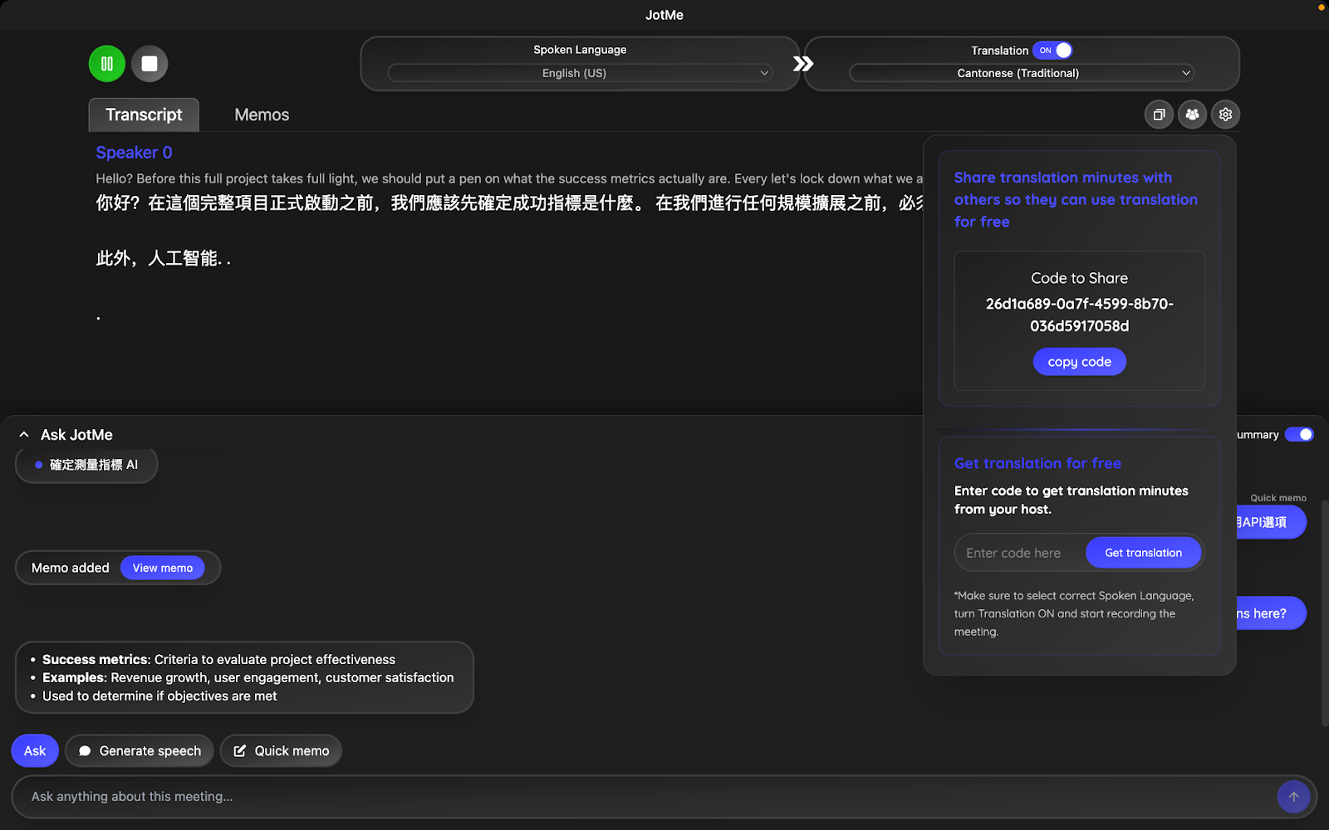1329x830 pixels.
Task: Click the Quick memo button
Action: point(282,751)
